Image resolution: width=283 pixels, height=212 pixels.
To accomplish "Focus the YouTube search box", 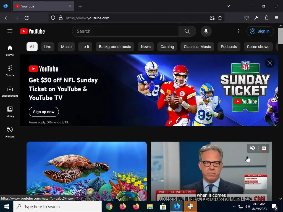I will pos(125,31).
